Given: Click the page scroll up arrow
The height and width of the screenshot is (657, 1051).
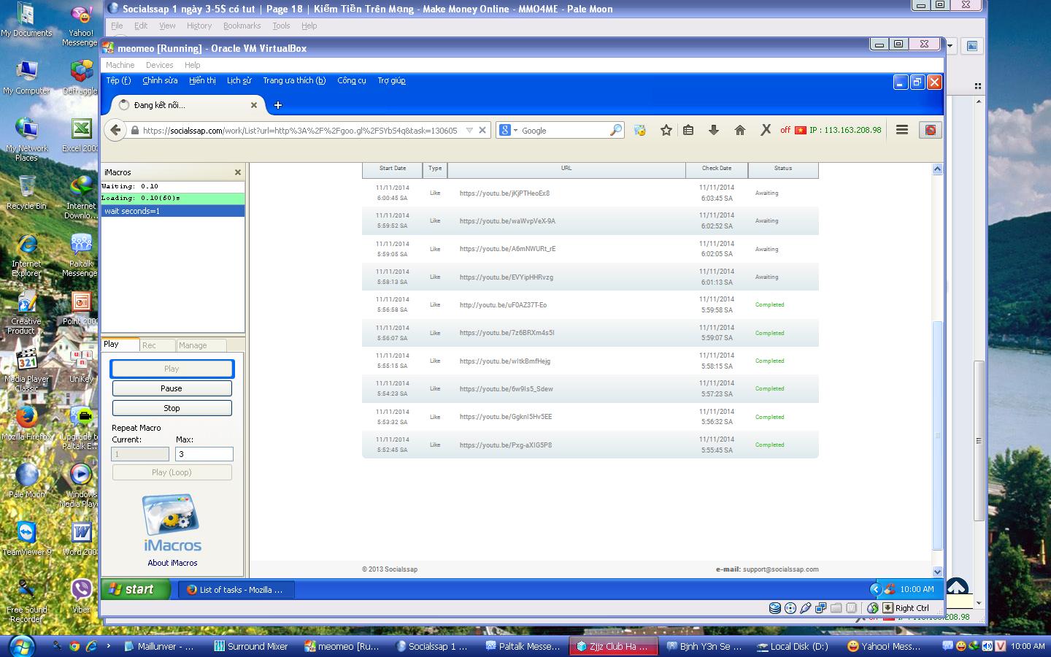Looking at the screenshot, I should point(938,169).
